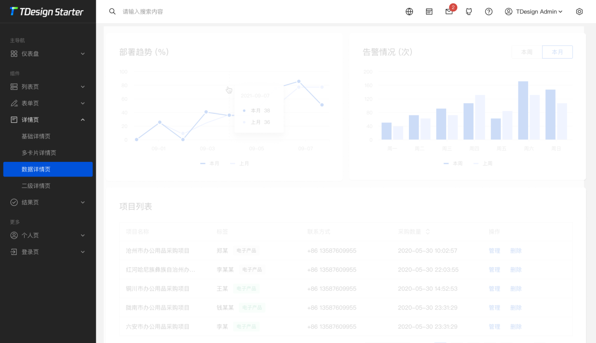Open the language switcher globe icon
The width and height of the screenshot is (596, 343).
pos(409,11)
